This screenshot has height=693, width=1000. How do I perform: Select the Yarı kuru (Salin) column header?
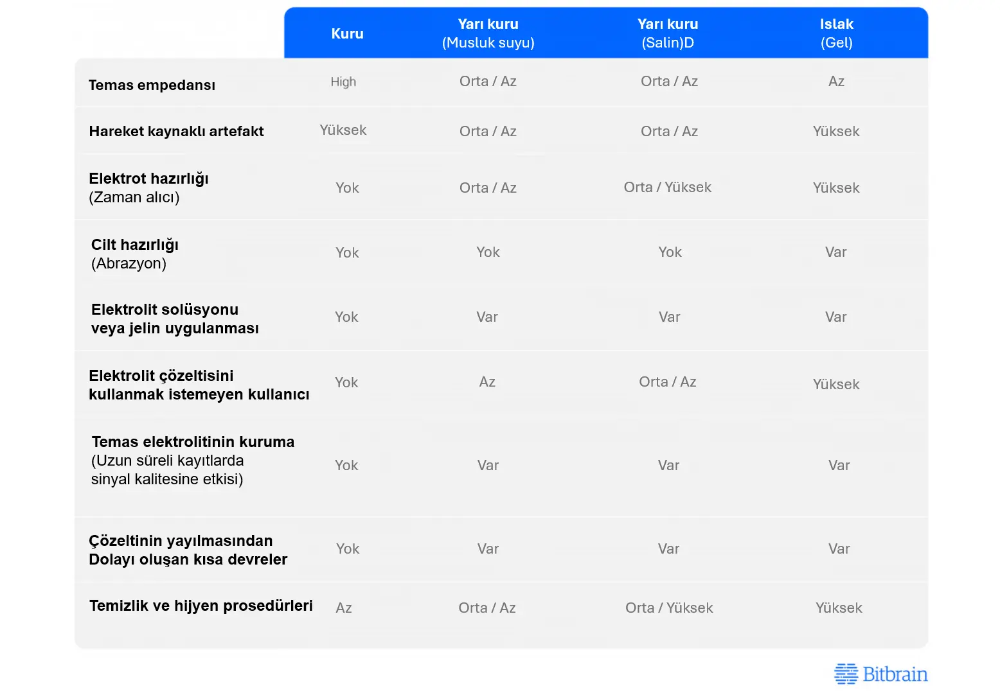(668, 33)
